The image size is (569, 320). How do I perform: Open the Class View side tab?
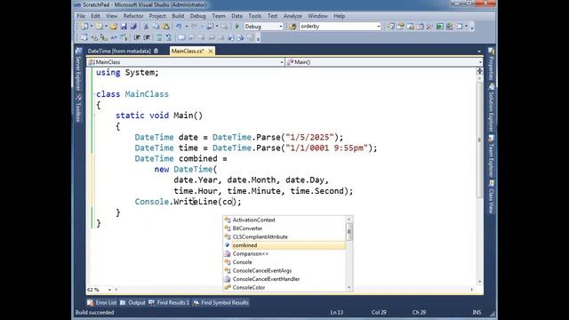click(491, 197)
